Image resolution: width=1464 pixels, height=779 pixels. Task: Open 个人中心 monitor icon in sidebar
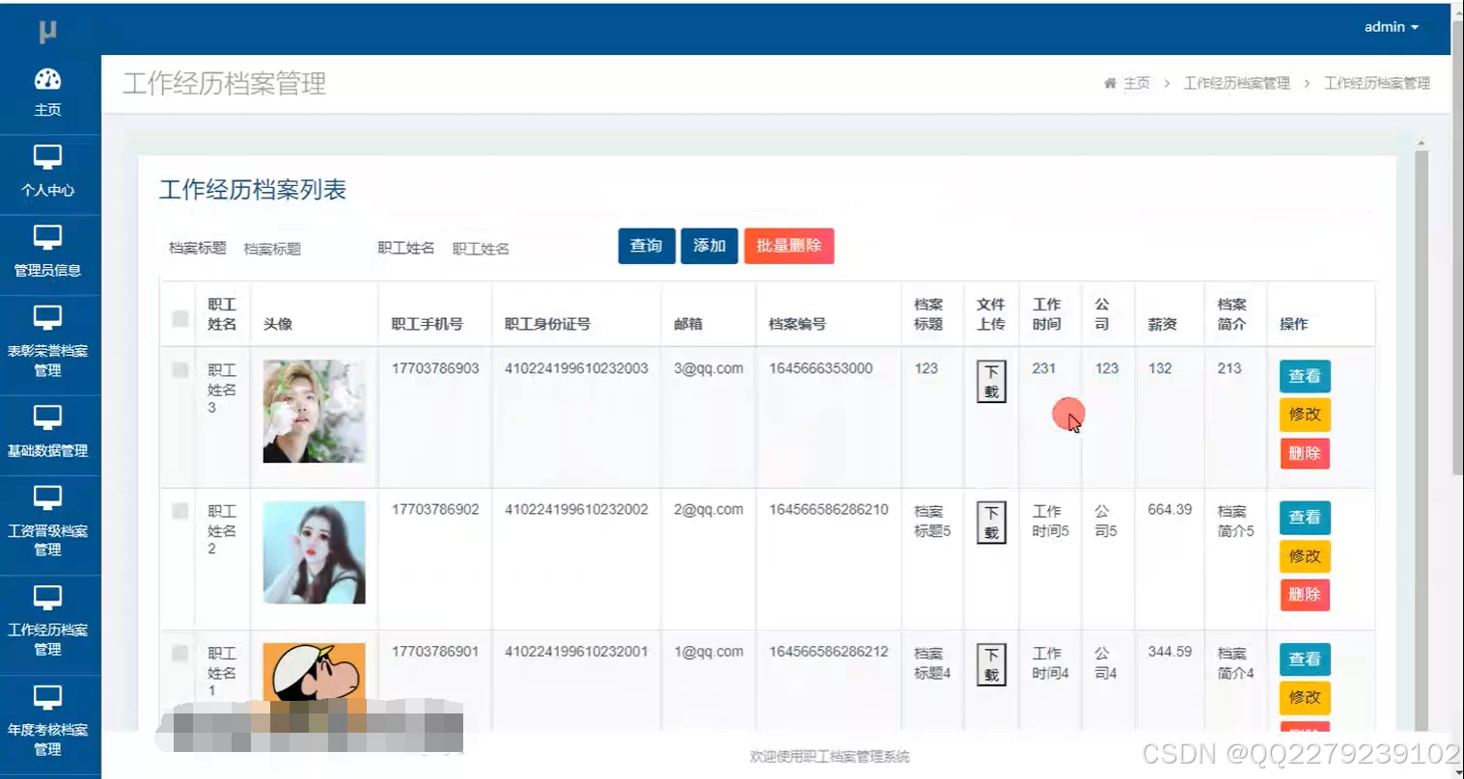[x=47, y=157]
